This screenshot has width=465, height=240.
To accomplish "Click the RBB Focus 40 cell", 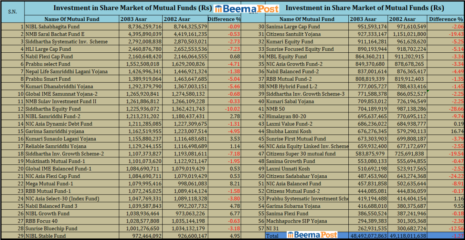I will tap(72, 221).
